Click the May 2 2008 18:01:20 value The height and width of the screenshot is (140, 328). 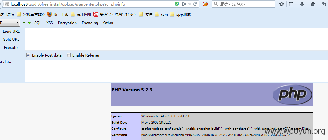156,122
